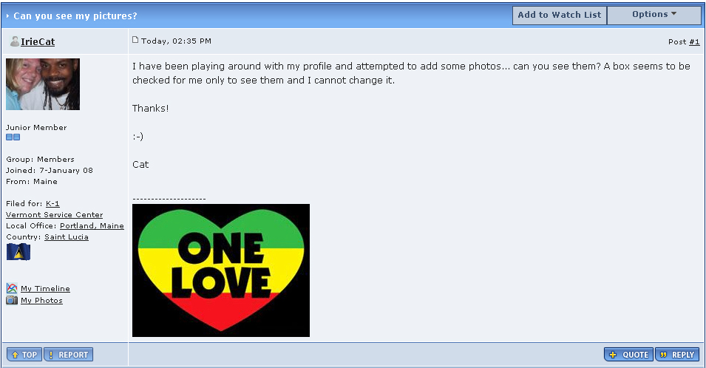This screenshot has width=706, height=368.
Task: Click the Saint Lucia flag icon
Action: coord(18,252)
